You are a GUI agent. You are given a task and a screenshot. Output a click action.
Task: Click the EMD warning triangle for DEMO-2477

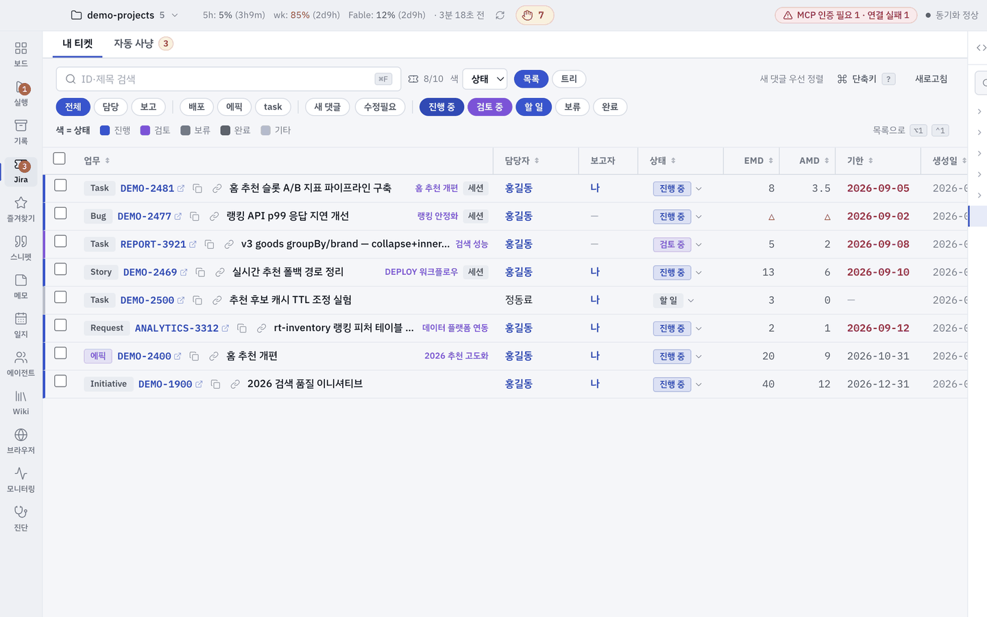[x=771, y=217]
